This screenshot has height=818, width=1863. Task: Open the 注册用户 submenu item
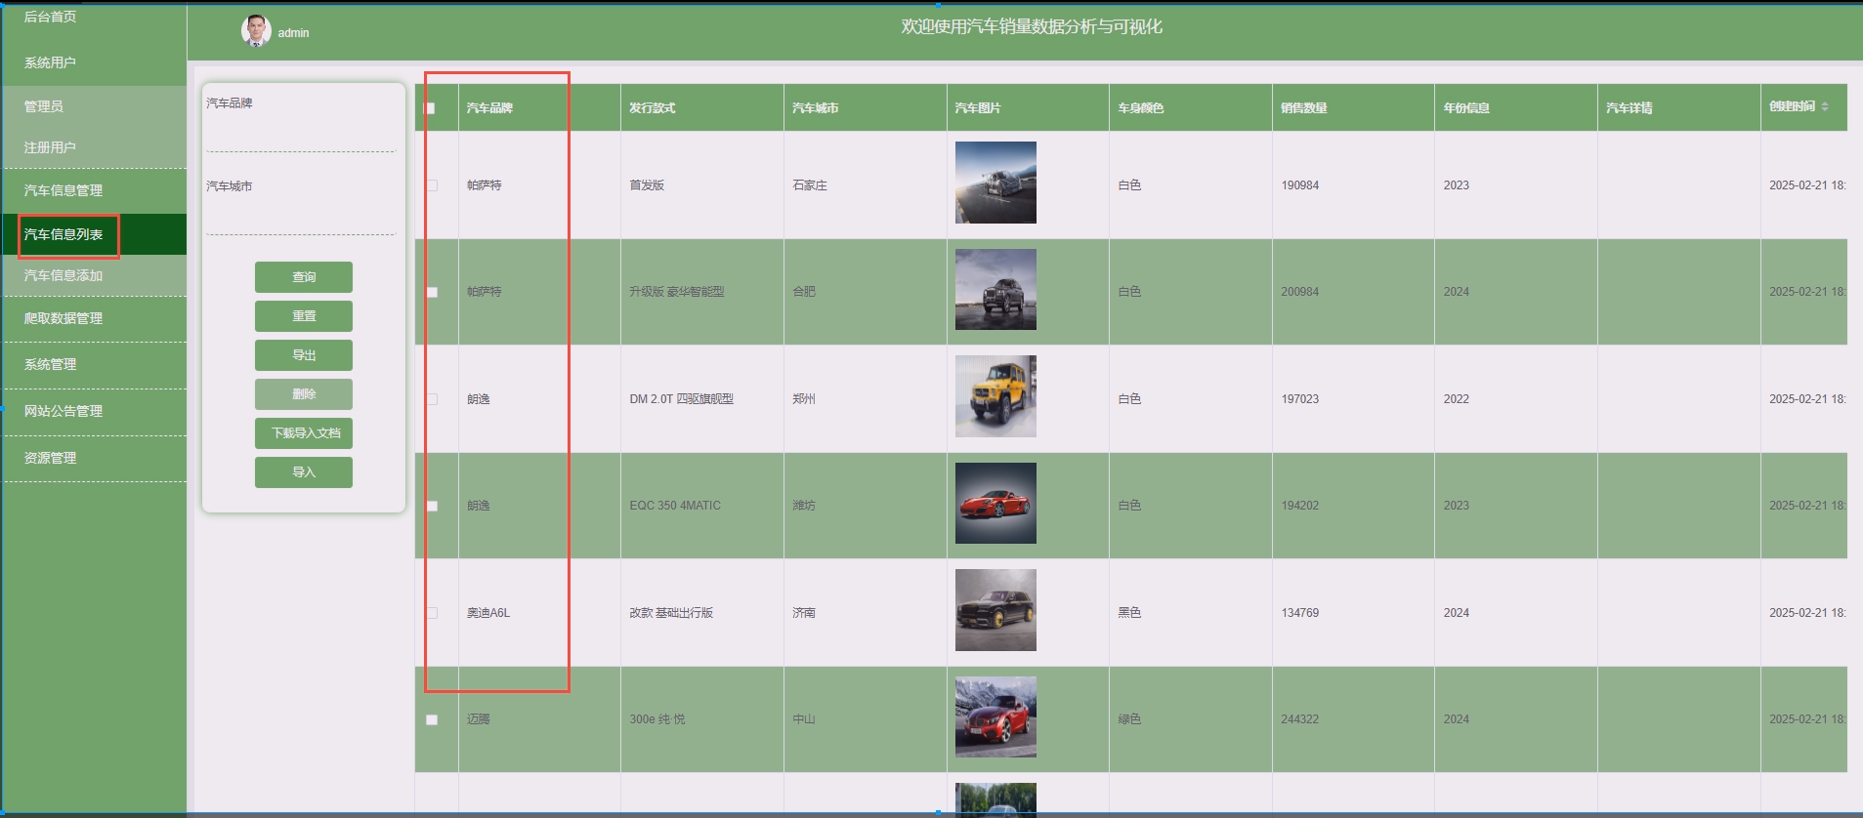click(94, 147)
